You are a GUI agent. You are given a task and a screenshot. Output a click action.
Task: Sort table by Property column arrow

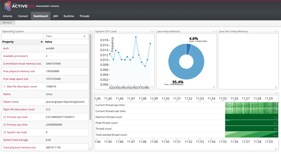42,42
